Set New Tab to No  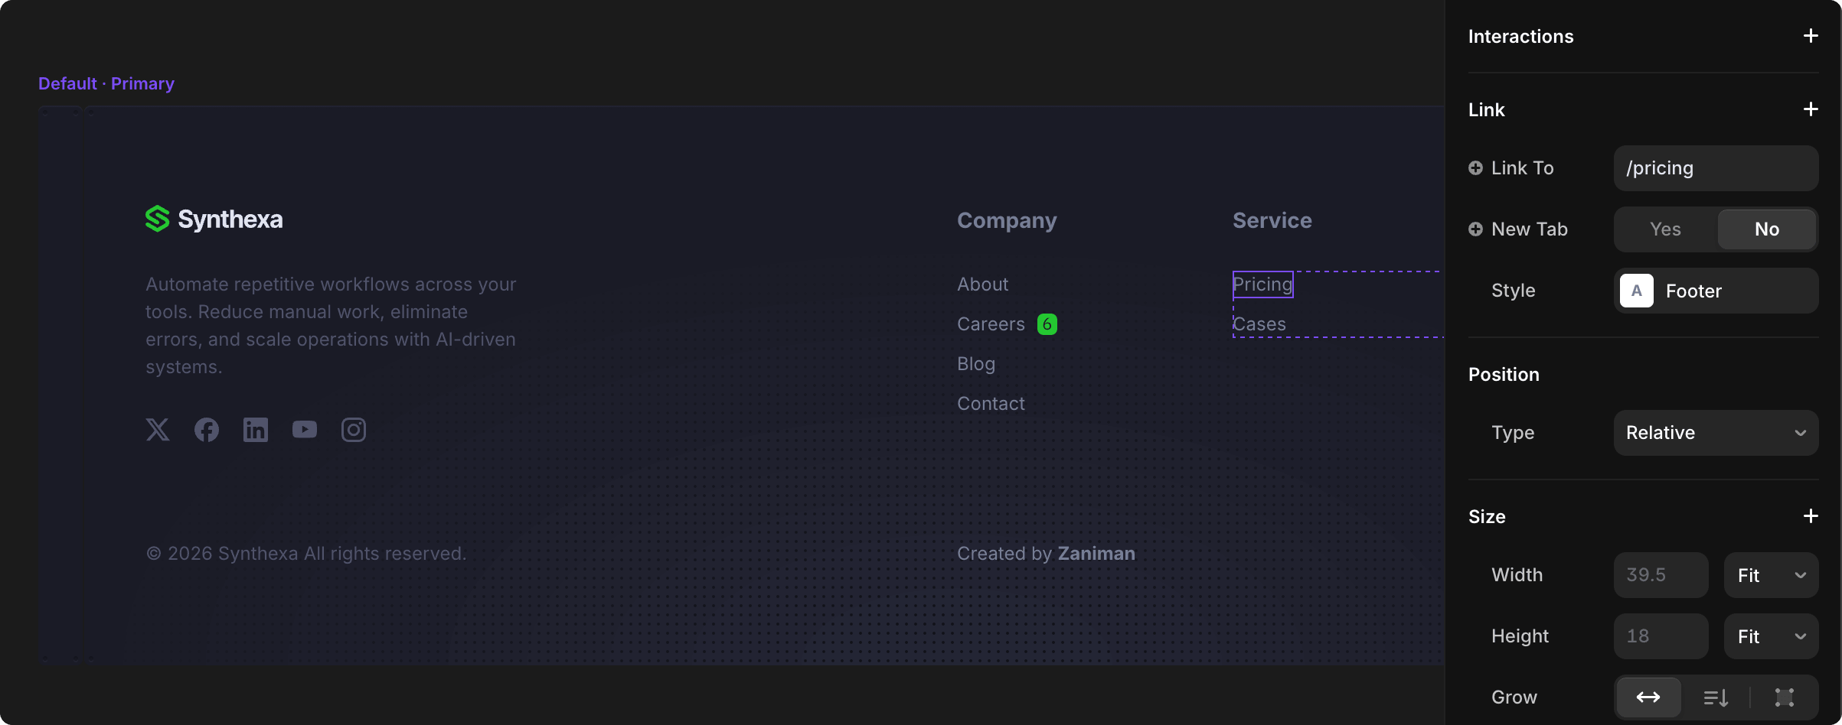(x=1767, y=229)
